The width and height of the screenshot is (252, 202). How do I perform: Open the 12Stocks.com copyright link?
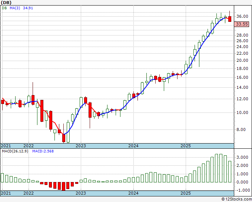236,199
